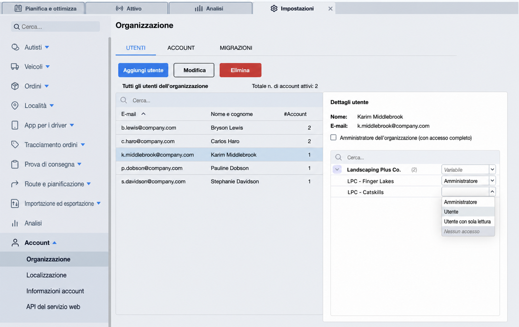
Task: Click the Prova di consegna clipboard icon
Action: (x=15, y=164)
